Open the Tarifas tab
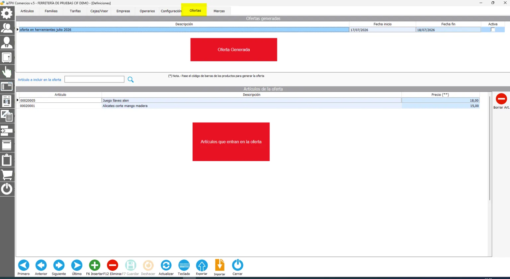510x279 pixels. tap(75, 11)
